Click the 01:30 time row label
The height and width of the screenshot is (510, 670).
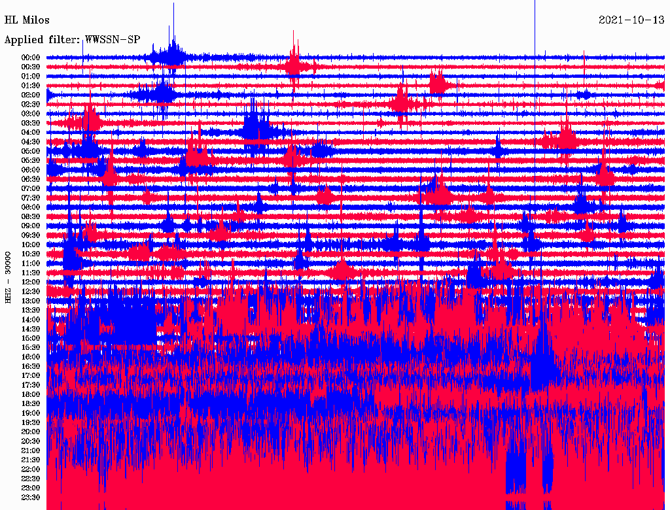31,86
